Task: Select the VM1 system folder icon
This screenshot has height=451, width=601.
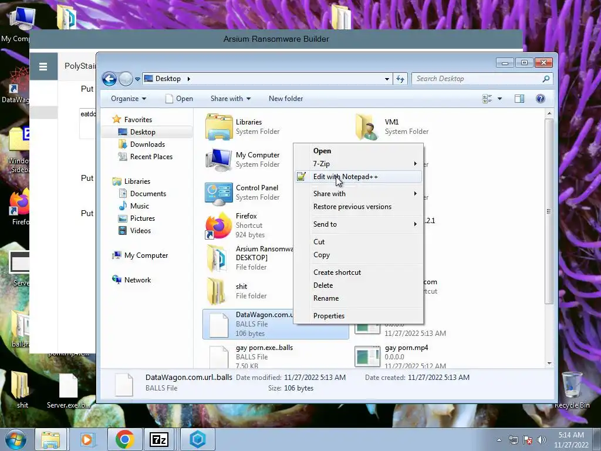Action: click(367, 127)
